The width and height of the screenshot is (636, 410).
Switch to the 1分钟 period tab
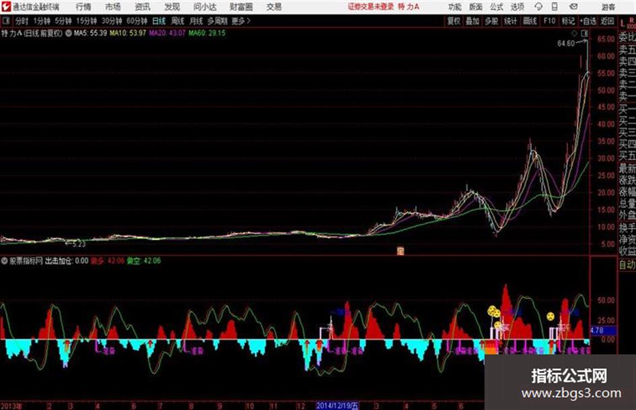(42, 21)
